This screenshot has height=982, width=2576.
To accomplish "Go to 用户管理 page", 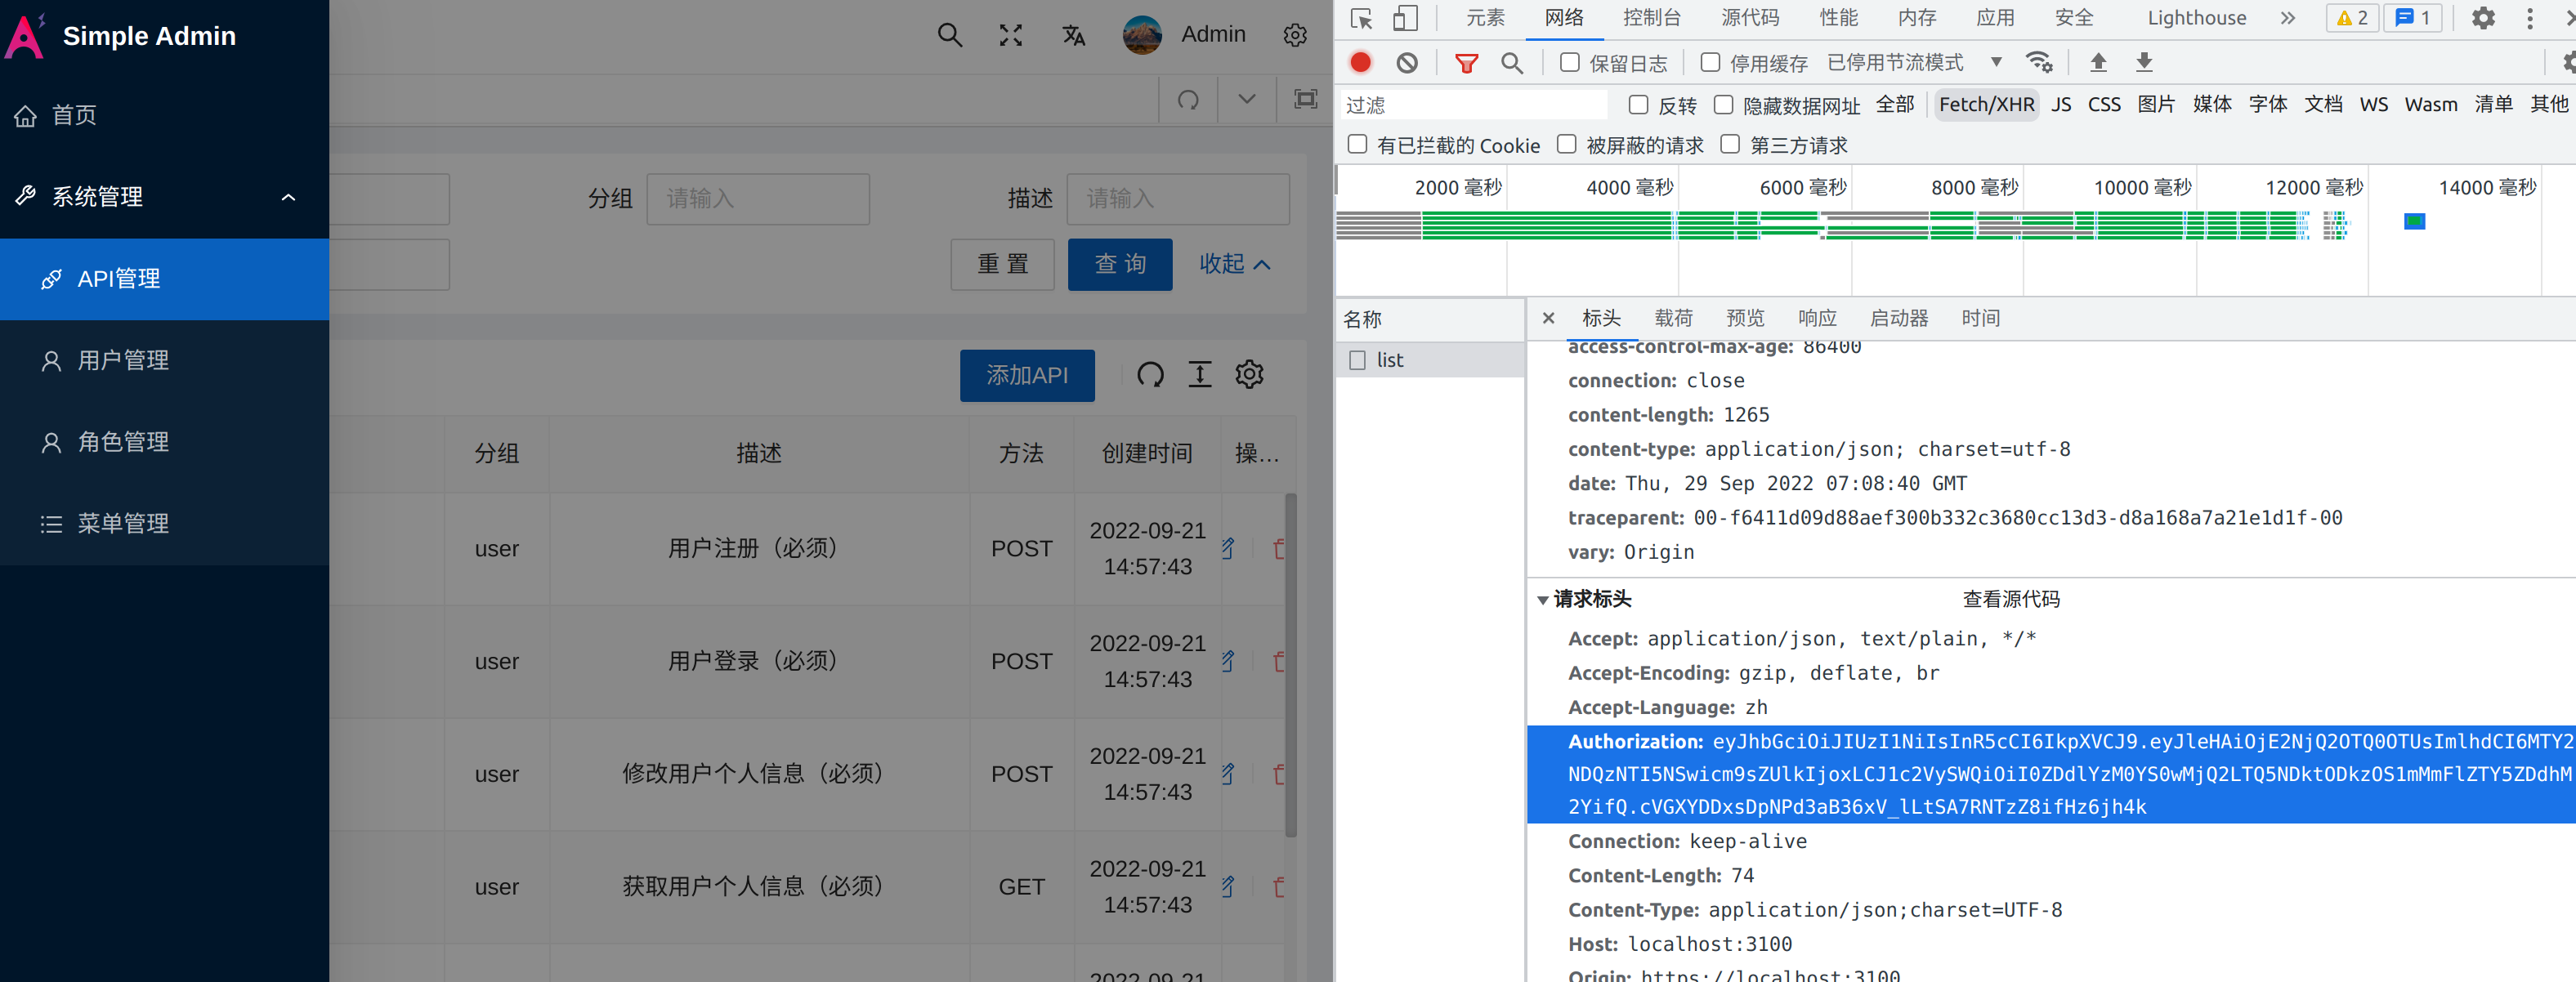I will coord(164,361).
